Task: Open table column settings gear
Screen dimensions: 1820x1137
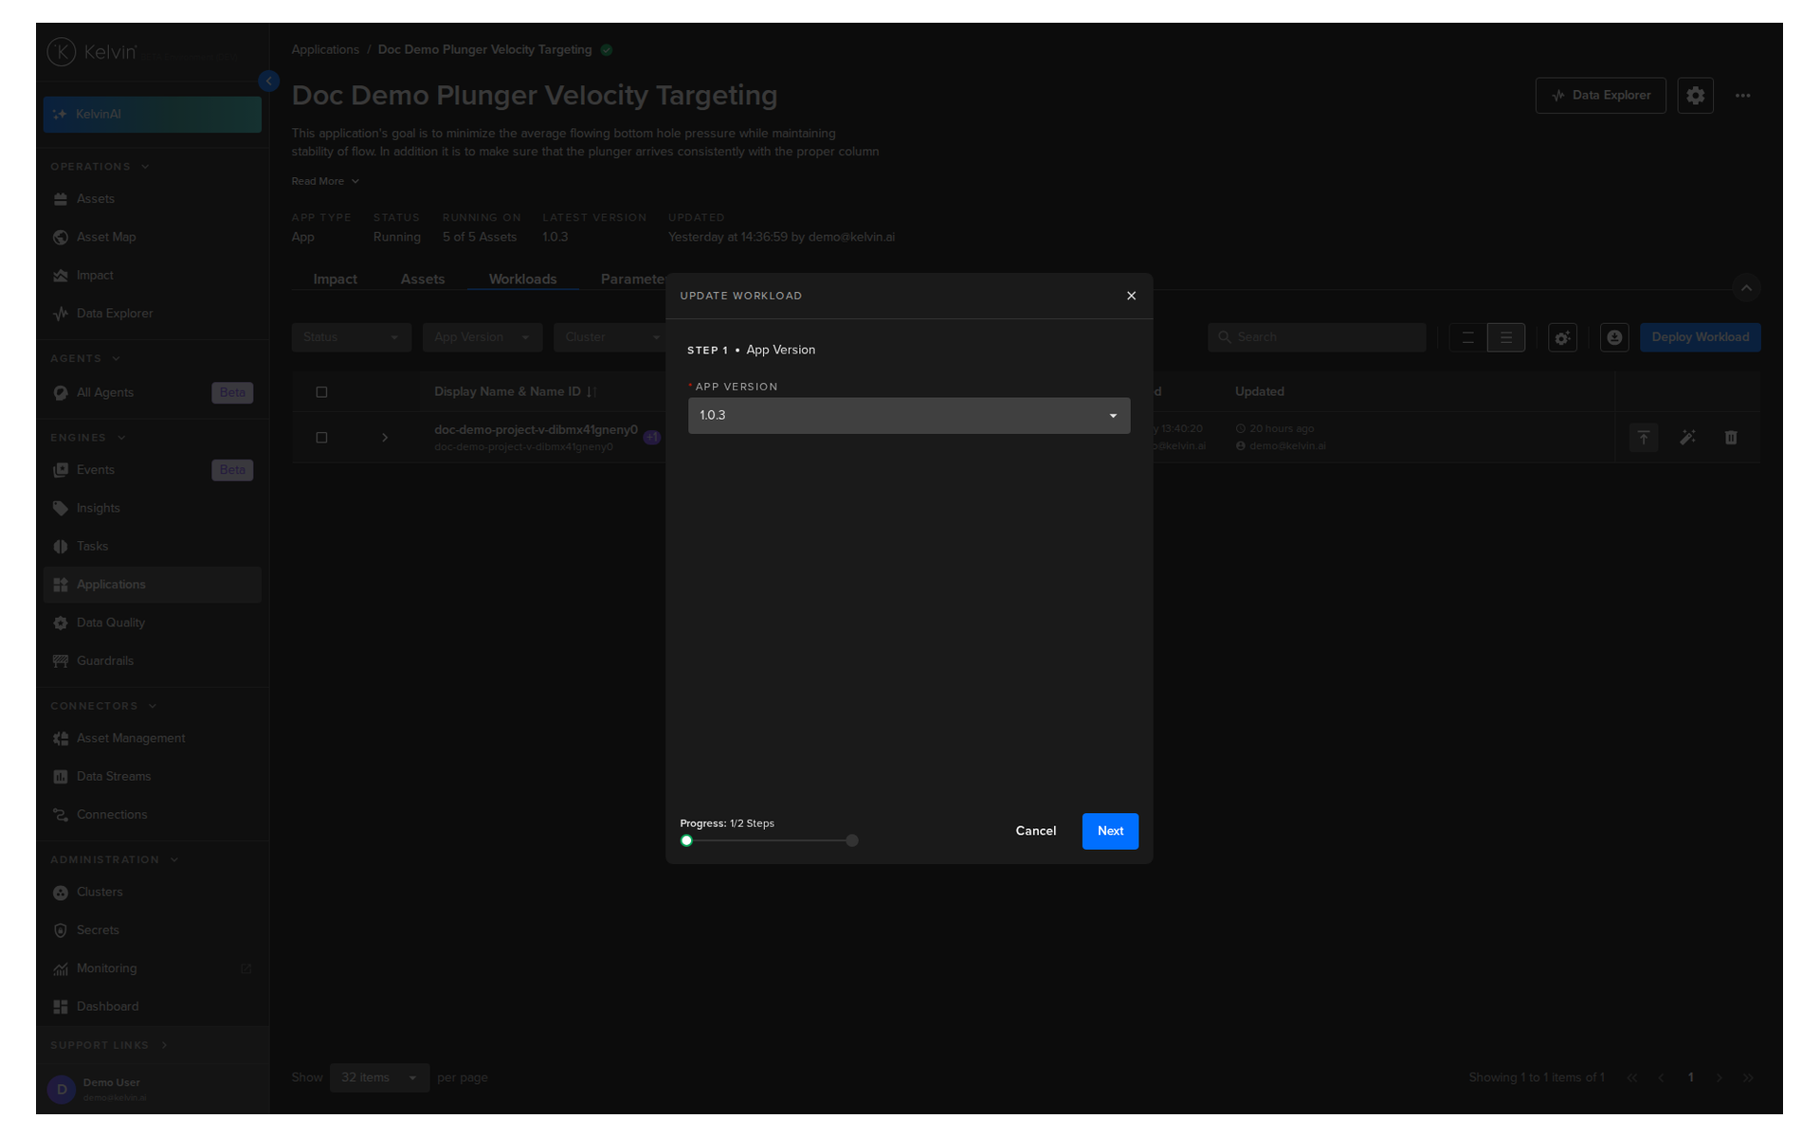Action: (1562, 337)
